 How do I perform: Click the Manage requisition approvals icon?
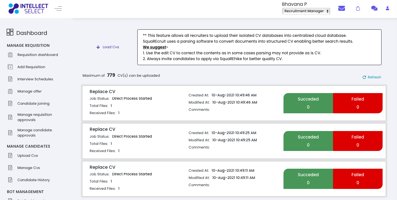tap(10, 117)
